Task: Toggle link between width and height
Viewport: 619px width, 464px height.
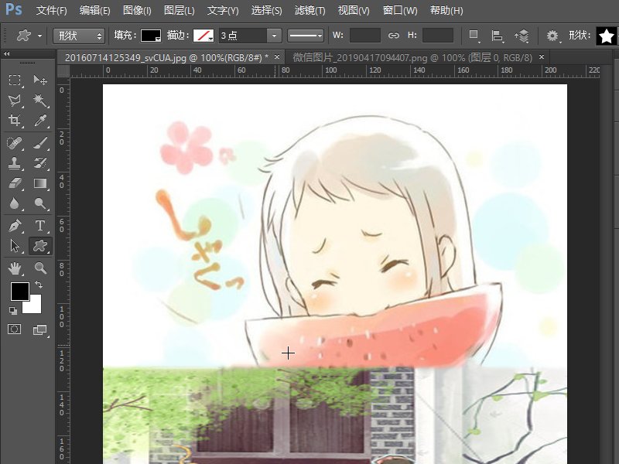Action: [x=394, y=36]
